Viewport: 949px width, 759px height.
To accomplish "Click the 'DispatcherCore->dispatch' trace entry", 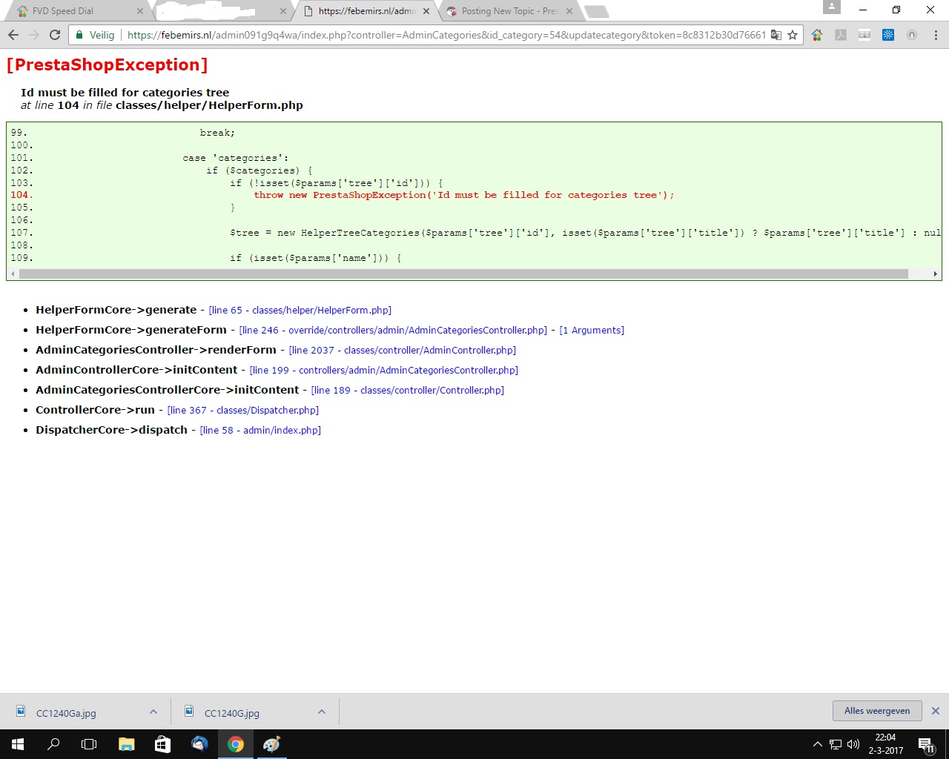I will tap(111, 431).
